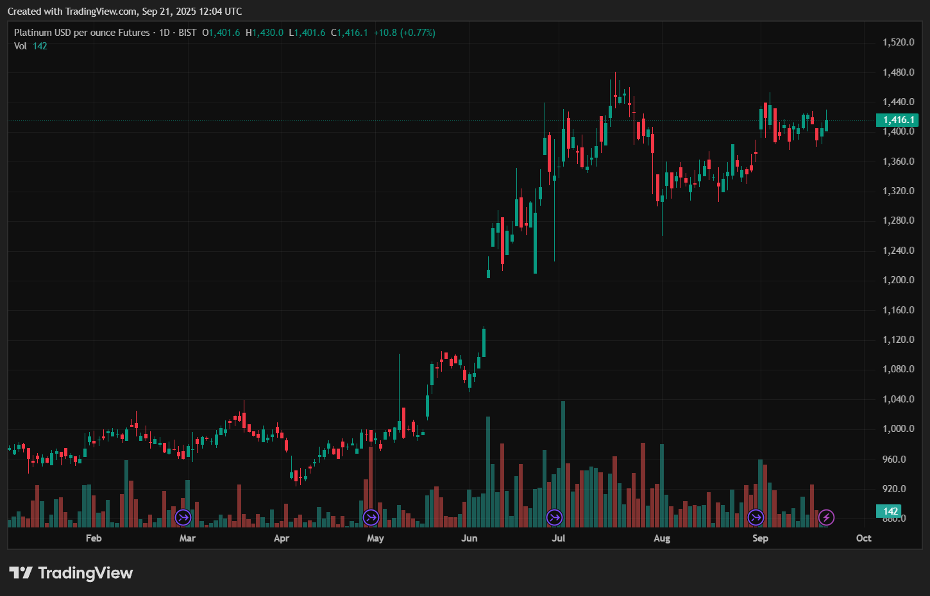Click the contract rollover icon near Mar
This screenshot has width=930, height=596.
click(x=183, y=517)
